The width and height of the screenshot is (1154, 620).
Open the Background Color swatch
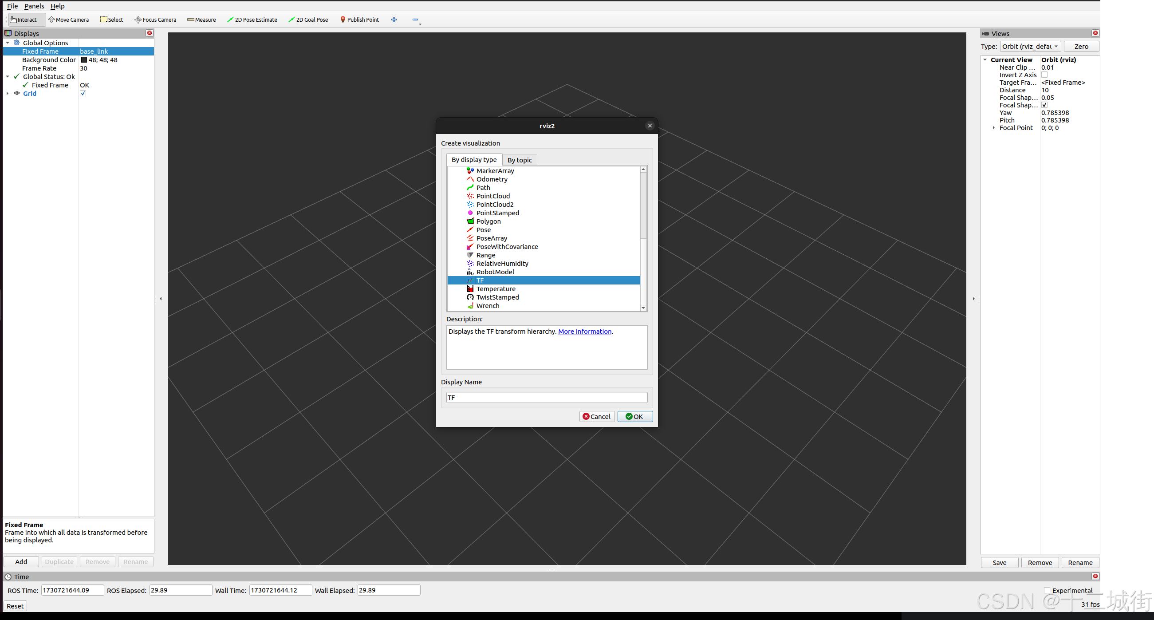84,59
